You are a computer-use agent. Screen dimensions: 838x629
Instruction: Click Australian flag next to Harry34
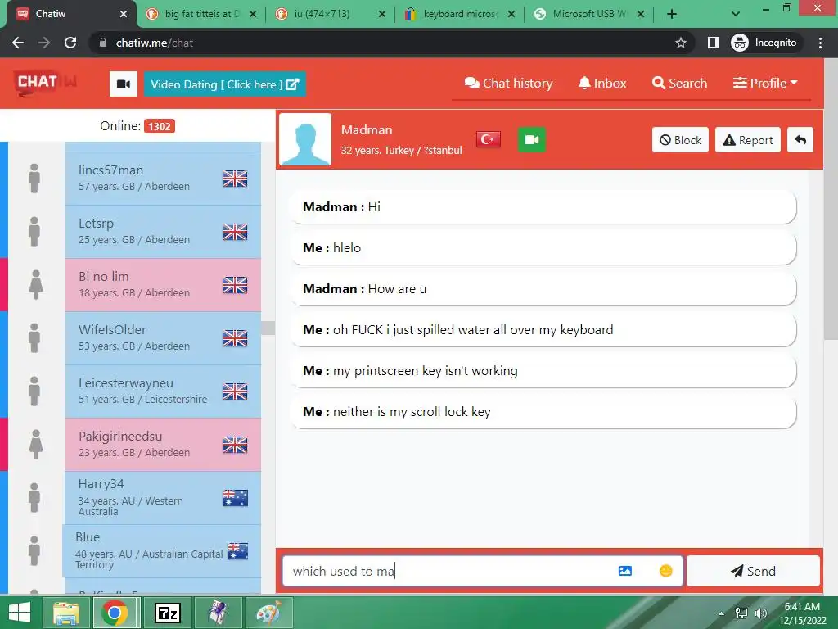click(x=235, y=498)
